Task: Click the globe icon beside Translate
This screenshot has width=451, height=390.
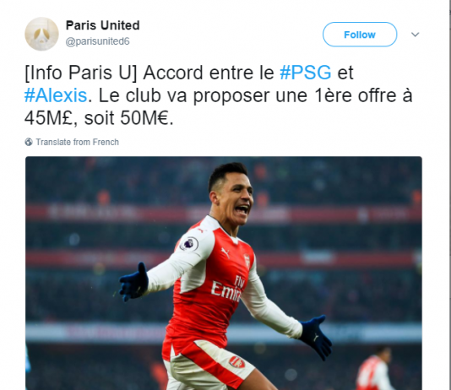Action: point(29,142)
